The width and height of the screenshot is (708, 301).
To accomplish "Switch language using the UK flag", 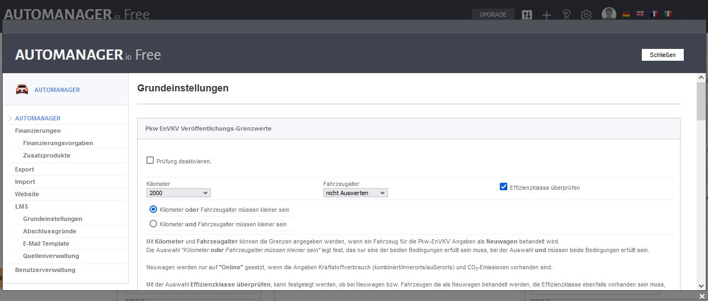I will point(640,14).
